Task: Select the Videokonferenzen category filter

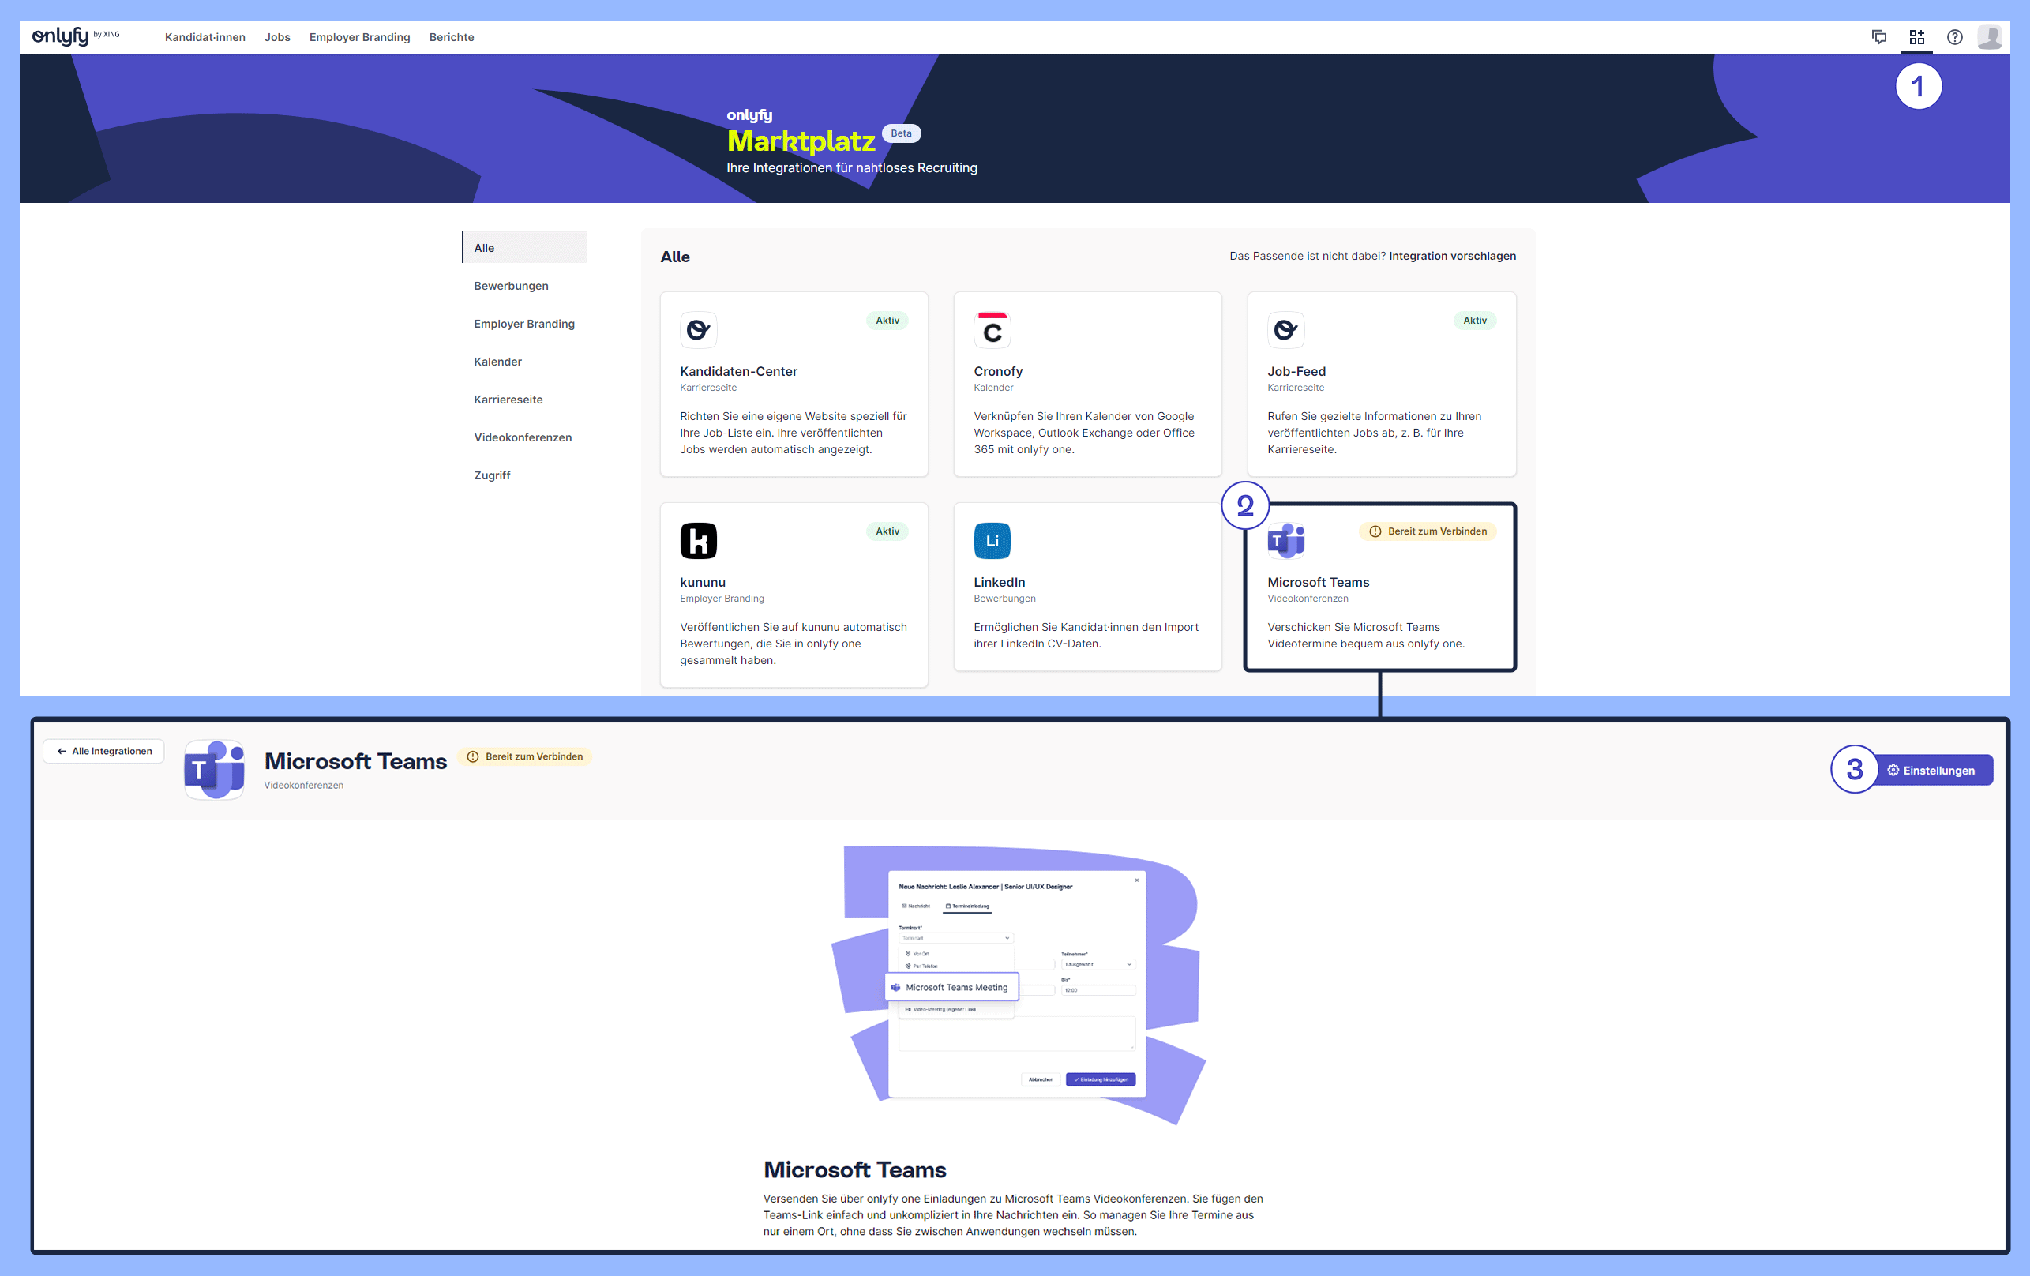Action: click(523, 437)
